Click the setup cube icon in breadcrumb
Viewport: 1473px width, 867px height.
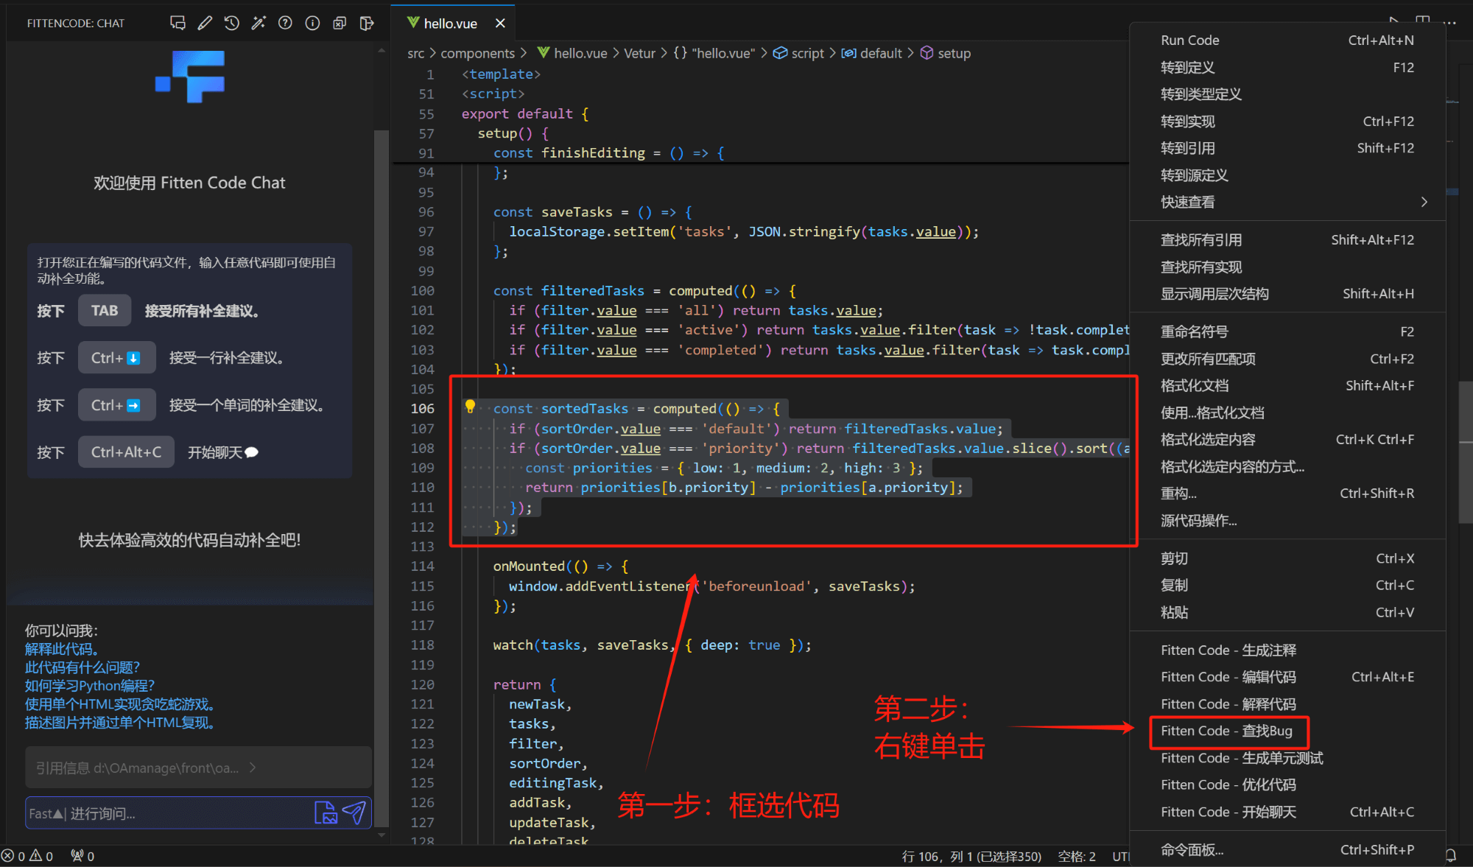[927, 52]
